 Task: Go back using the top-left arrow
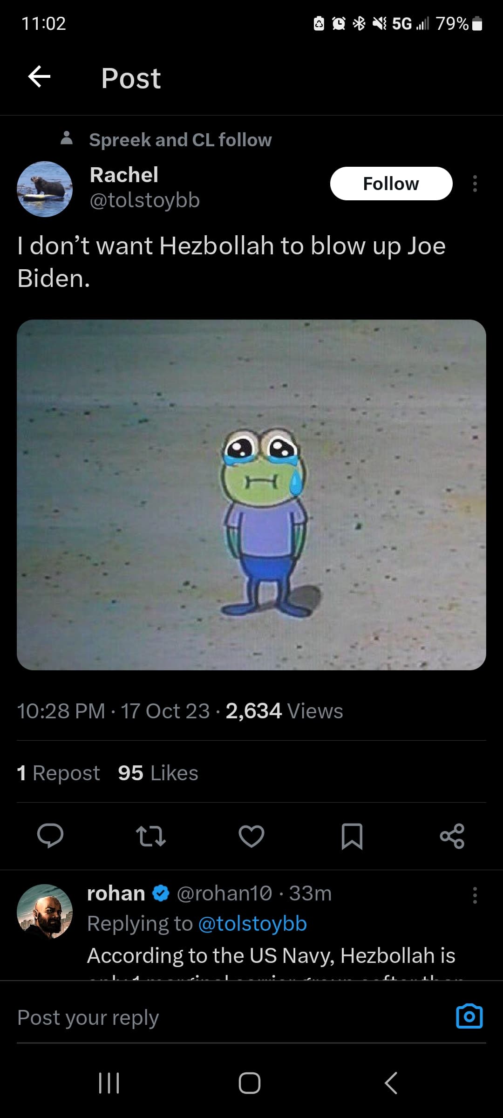click(x=39, y=77)
